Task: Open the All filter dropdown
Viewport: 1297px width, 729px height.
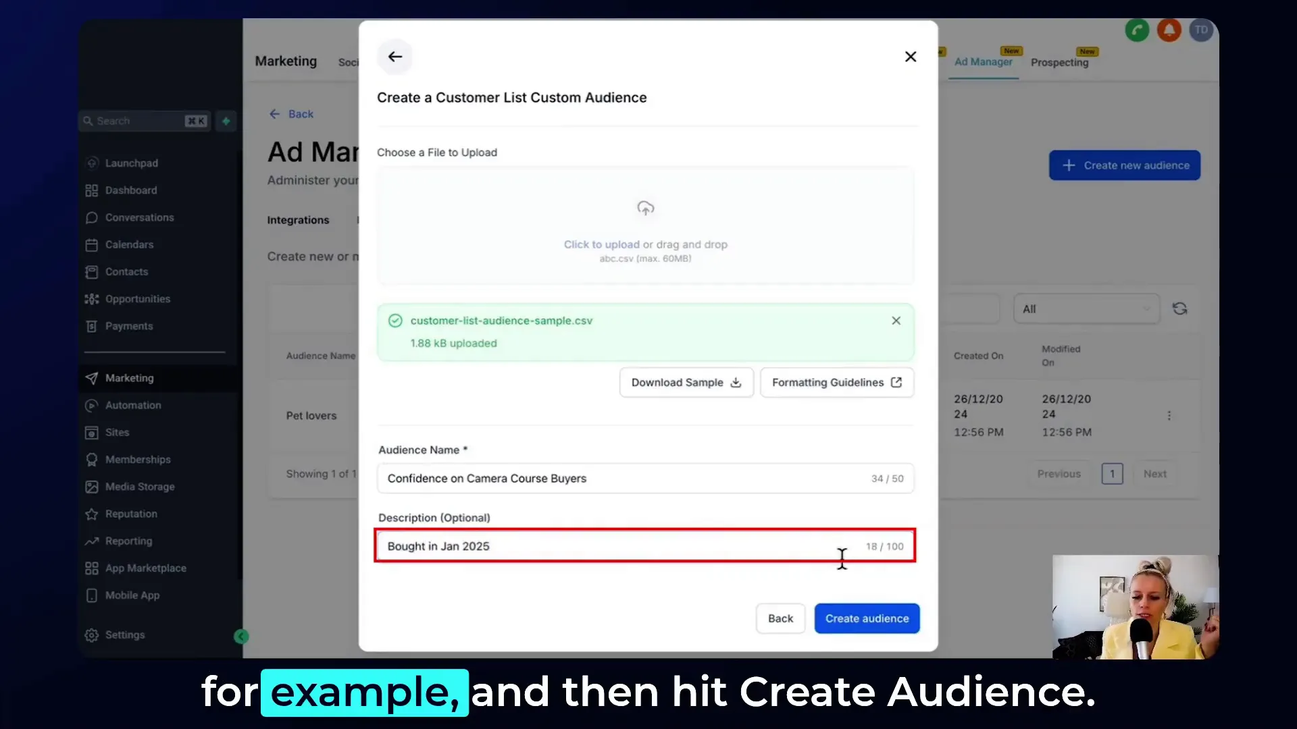Action: [x=1086, y=308]
